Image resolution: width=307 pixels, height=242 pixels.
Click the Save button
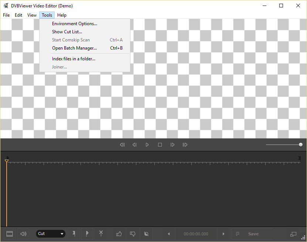coord(253,234)
